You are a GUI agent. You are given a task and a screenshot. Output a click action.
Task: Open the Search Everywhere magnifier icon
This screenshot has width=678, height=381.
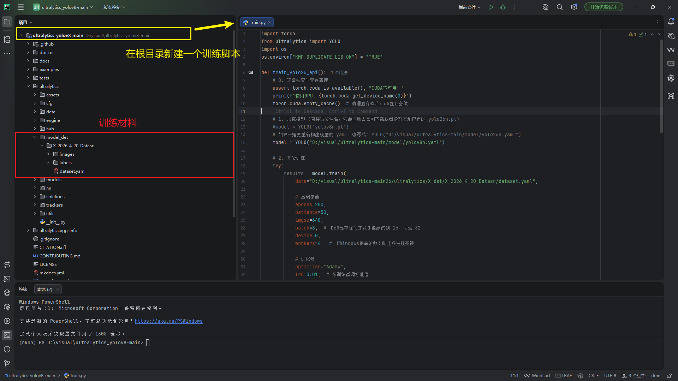pos(560,7)
